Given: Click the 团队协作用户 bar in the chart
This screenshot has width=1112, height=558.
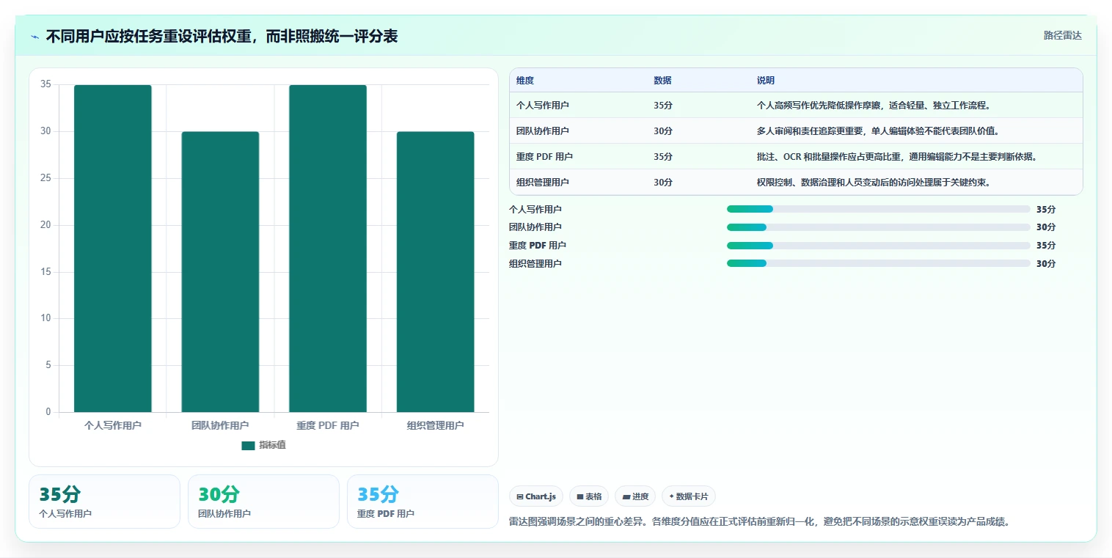Looking at the screenshot, I should point(220,272).
